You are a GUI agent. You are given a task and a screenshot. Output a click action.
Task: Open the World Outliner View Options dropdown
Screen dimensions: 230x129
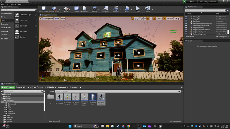222,37
